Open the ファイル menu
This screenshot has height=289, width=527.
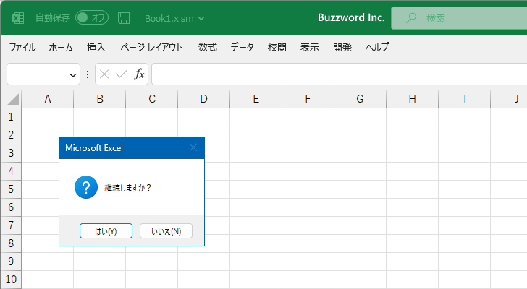pos(22,47)
